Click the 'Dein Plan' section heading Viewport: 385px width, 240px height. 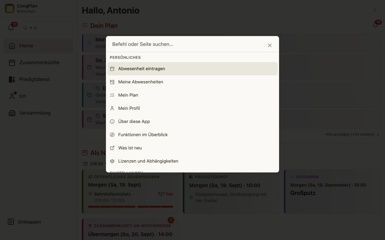point(104,26)
